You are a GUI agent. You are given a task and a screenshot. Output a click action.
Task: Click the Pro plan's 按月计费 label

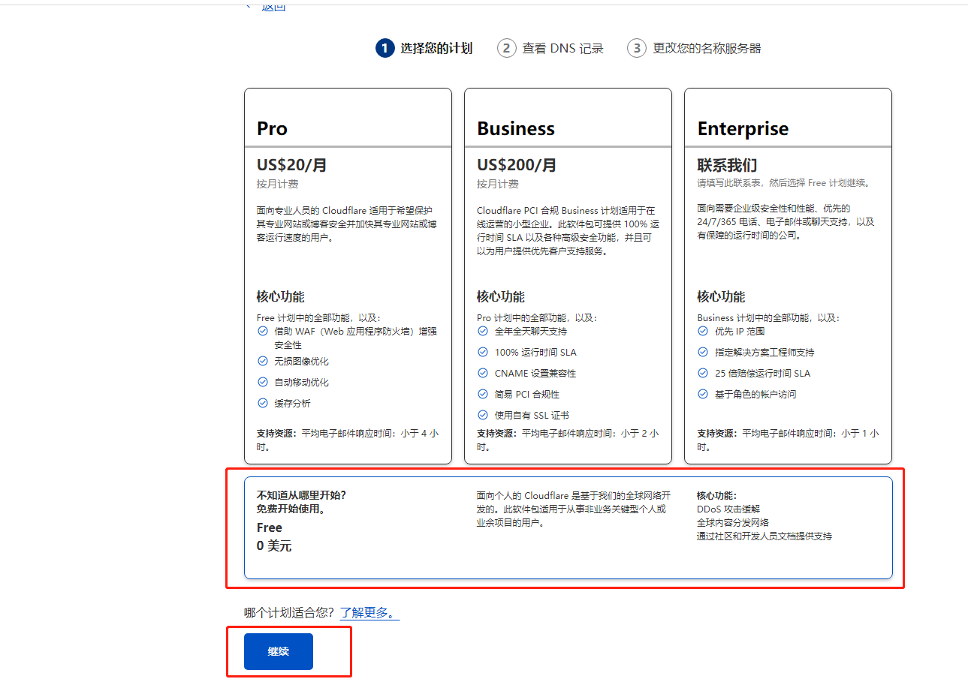277,184
